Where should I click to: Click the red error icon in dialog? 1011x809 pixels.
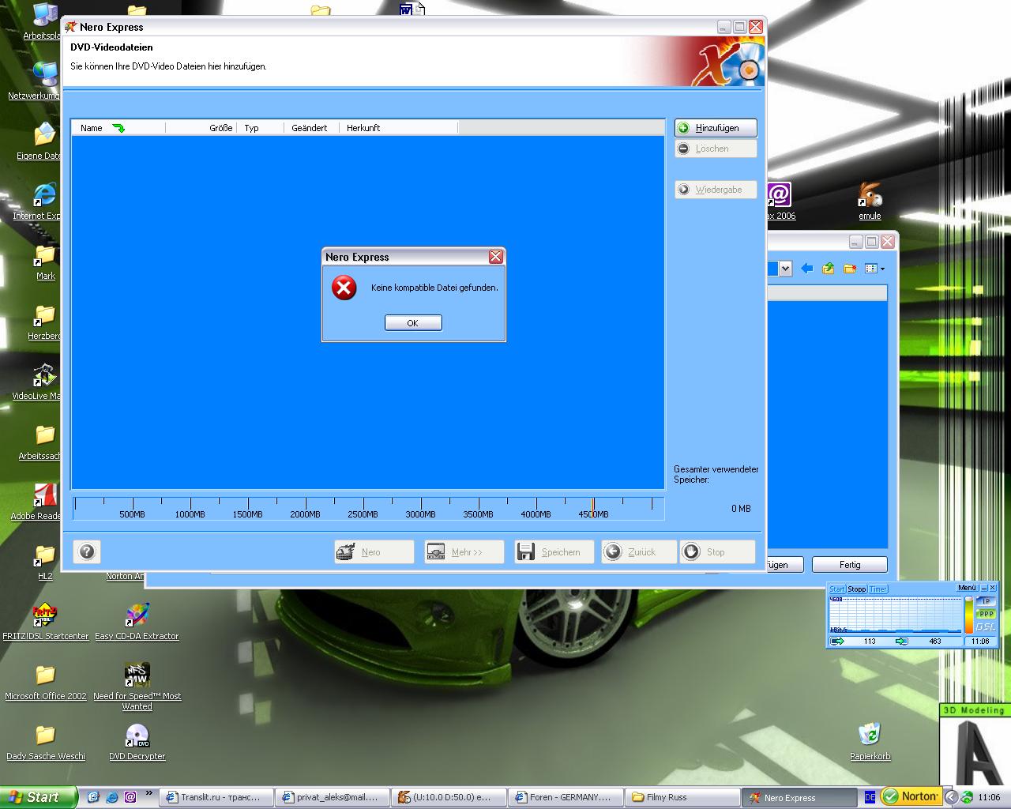click(344, 288)
